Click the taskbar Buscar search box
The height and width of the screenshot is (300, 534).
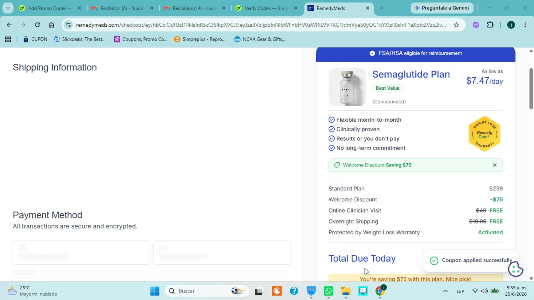pos(206,291)
